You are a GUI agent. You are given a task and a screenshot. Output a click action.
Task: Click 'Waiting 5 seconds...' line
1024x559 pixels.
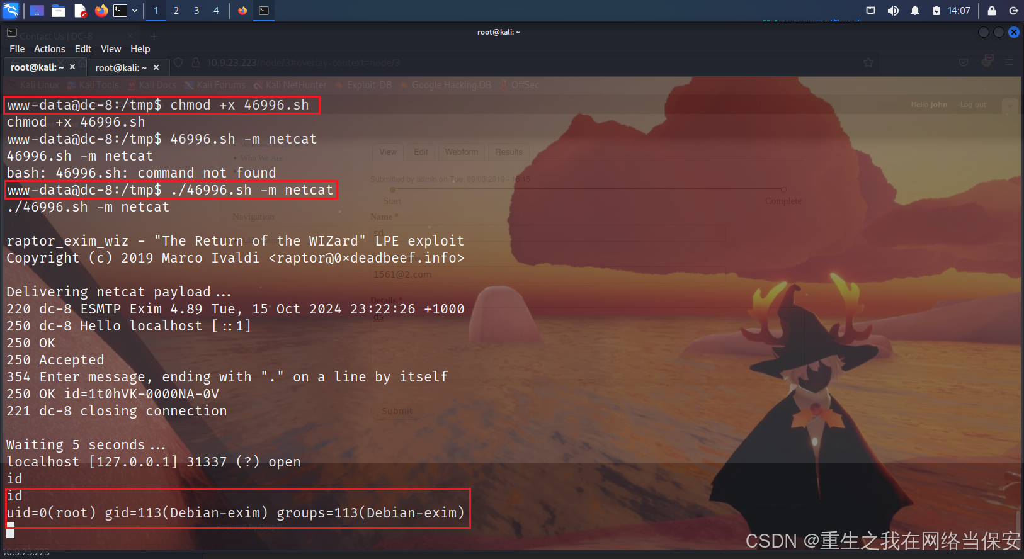point(86,444)
